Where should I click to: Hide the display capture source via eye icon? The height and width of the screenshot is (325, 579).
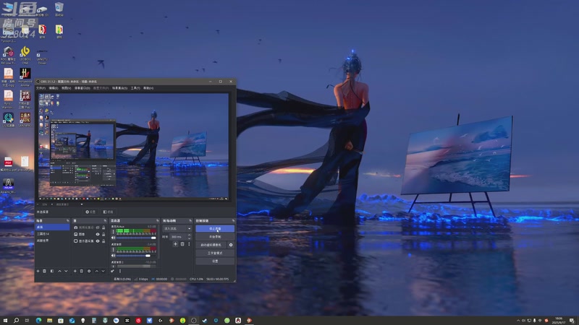[98, 241]
